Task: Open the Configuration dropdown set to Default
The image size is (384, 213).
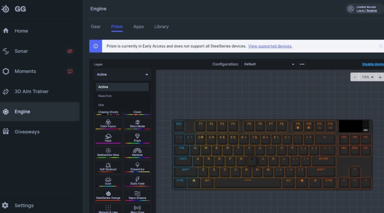Action: tap(269, 64)
